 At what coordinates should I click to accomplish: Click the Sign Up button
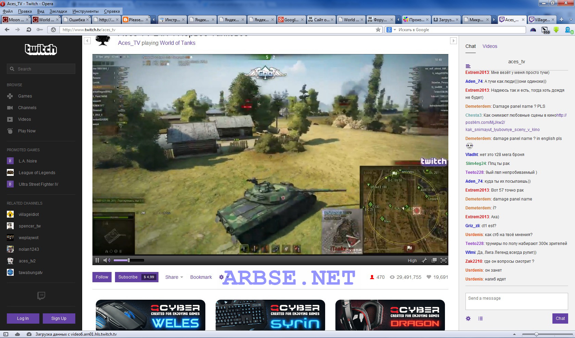[59, 318]
